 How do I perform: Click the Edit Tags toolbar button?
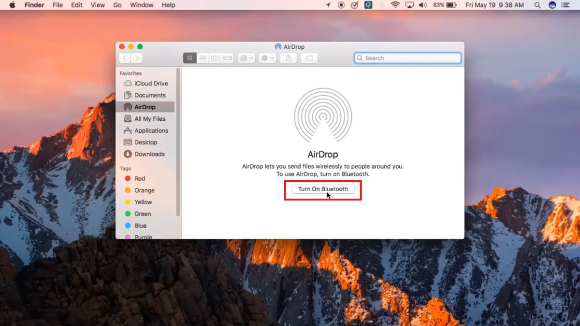point(309,58)
